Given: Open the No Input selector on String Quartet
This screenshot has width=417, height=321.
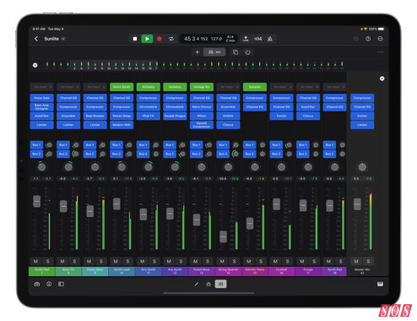Looking at the screenshot, I should click(x=228, y=87).
